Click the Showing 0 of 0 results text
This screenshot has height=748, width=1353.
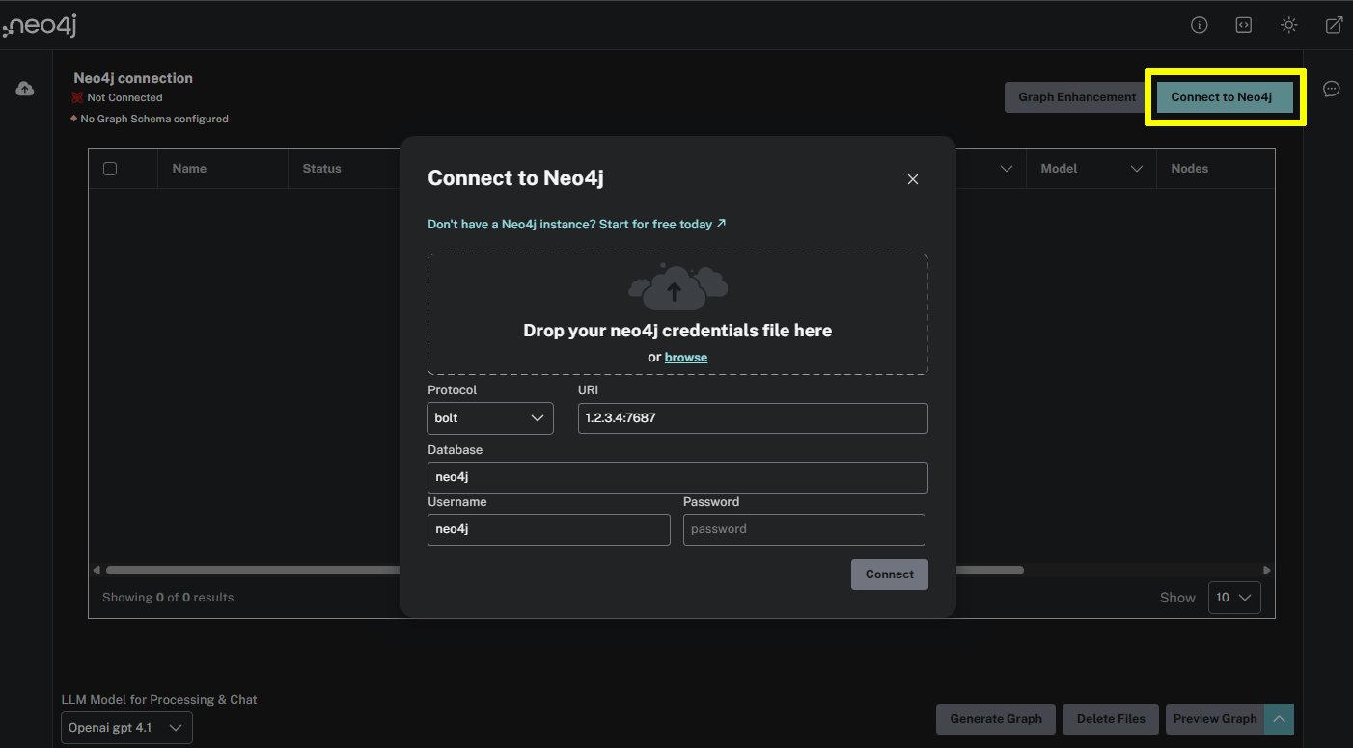click(x=168, y=598)
